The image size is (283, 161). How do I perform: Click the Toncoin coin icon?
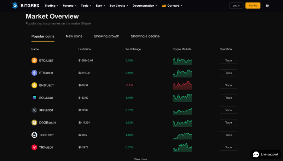pos(34,135)
